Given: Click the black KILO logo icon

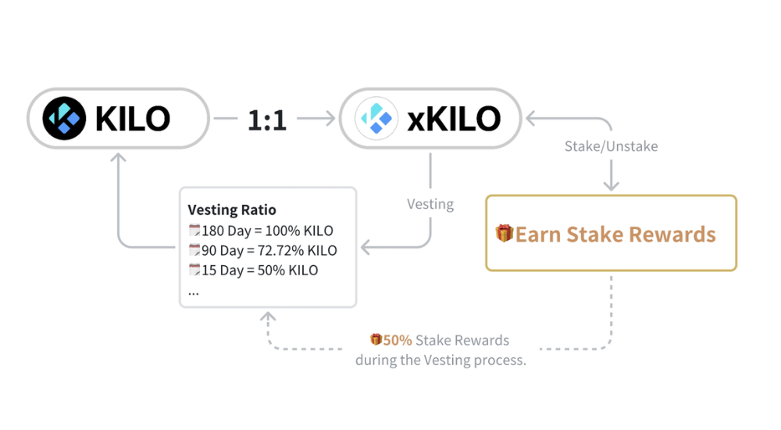Looking at the screenshot, I should (64, 120).
